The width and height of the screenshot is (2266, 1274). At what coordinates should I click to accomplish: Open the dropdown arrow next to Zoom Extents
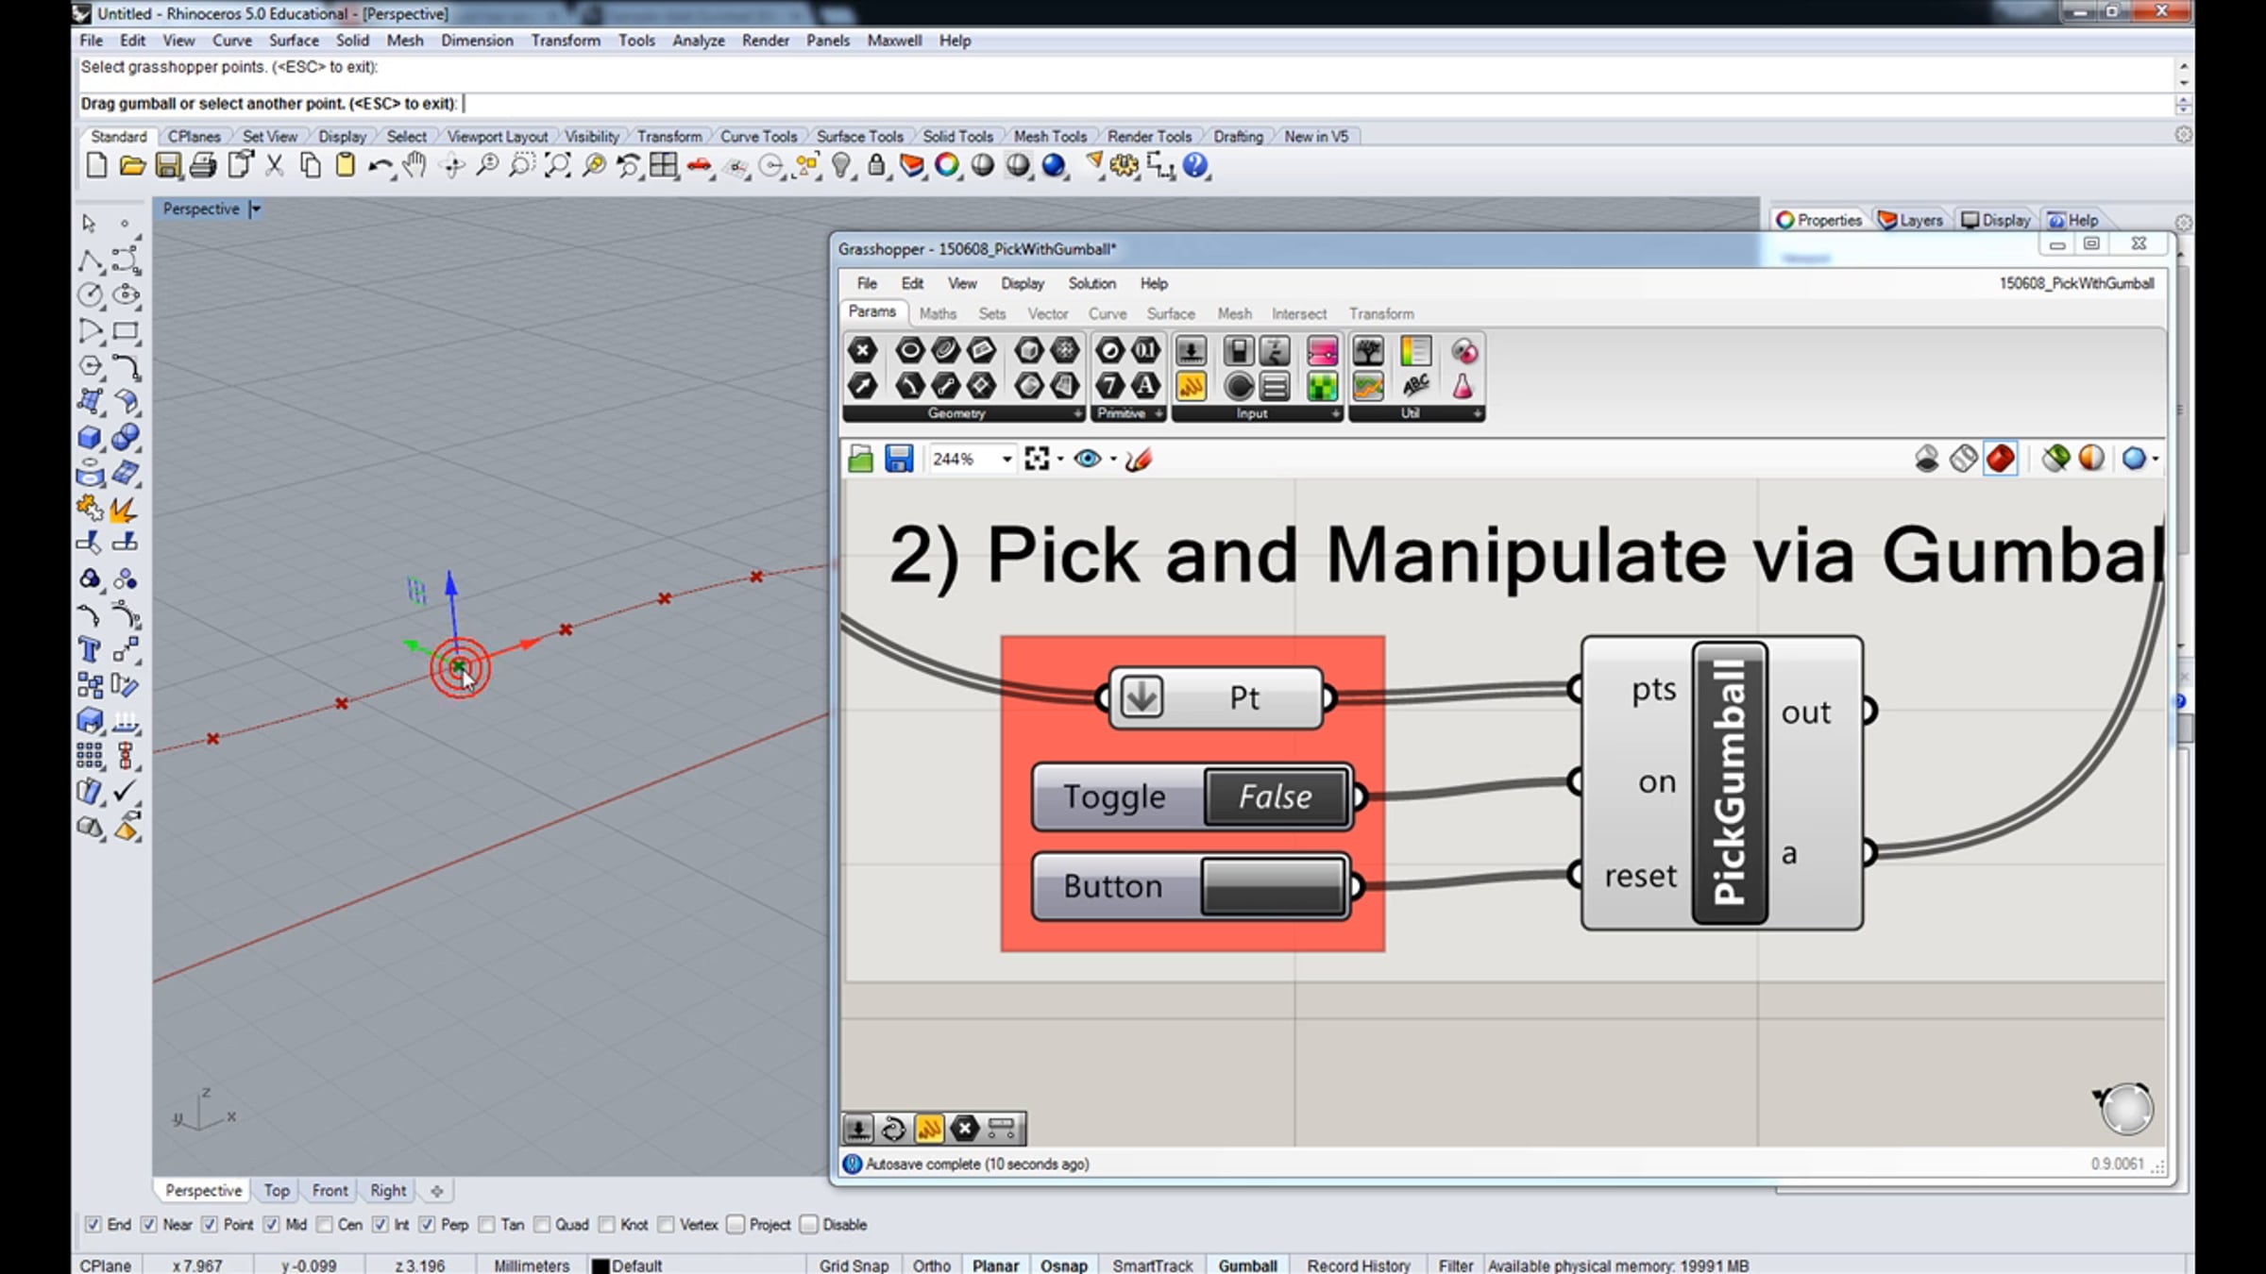(x=1060, y=460)
